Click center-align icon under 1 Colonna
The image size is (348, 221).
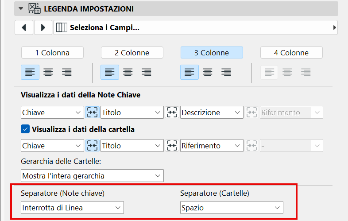tap(48, 72)
